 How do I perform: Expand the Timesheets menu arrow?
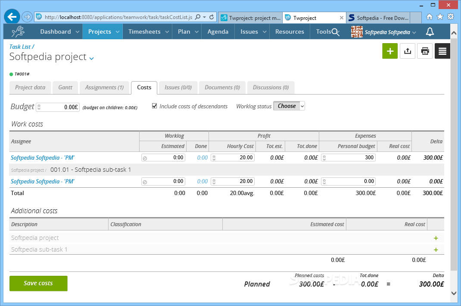(x=167, y=32)
